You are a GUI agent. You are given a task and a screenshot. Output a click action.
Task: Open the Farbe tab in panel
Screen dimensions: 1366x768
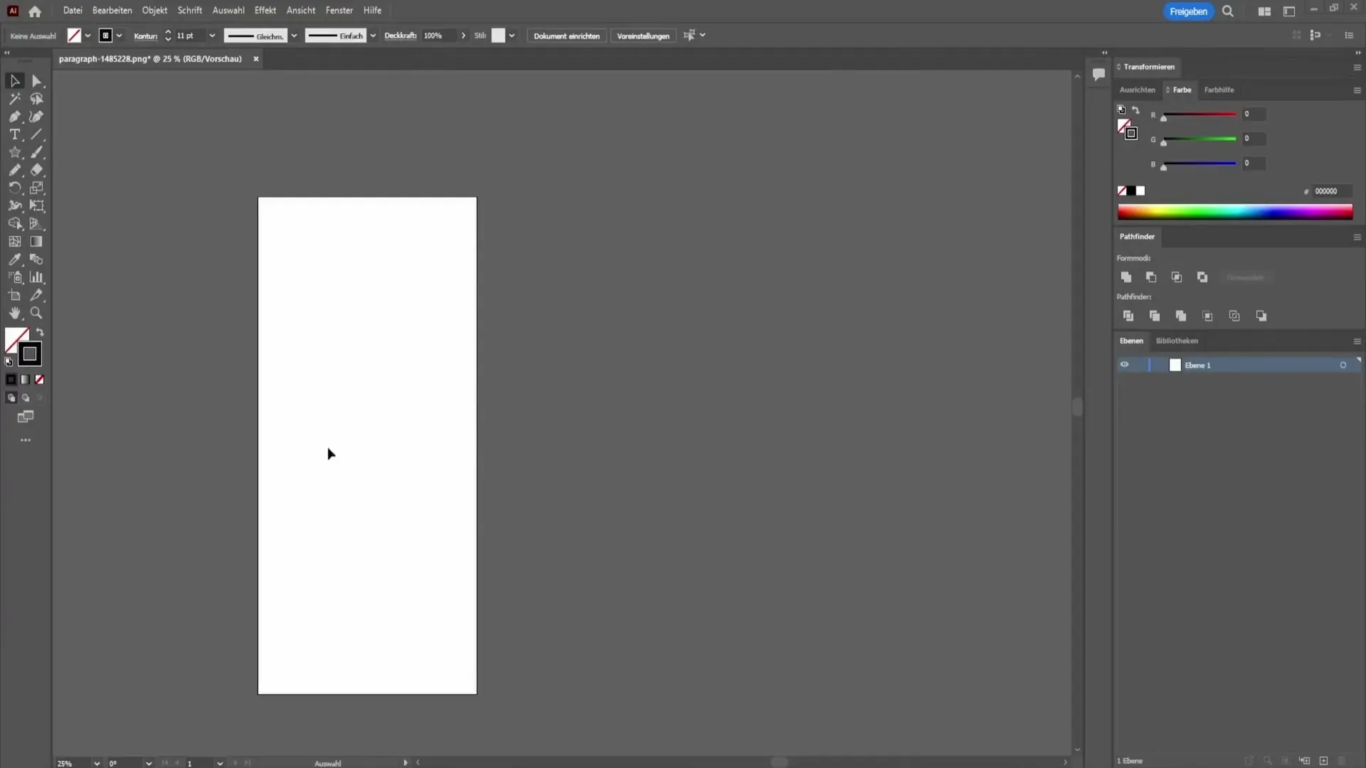click(x=1181, y=89)
